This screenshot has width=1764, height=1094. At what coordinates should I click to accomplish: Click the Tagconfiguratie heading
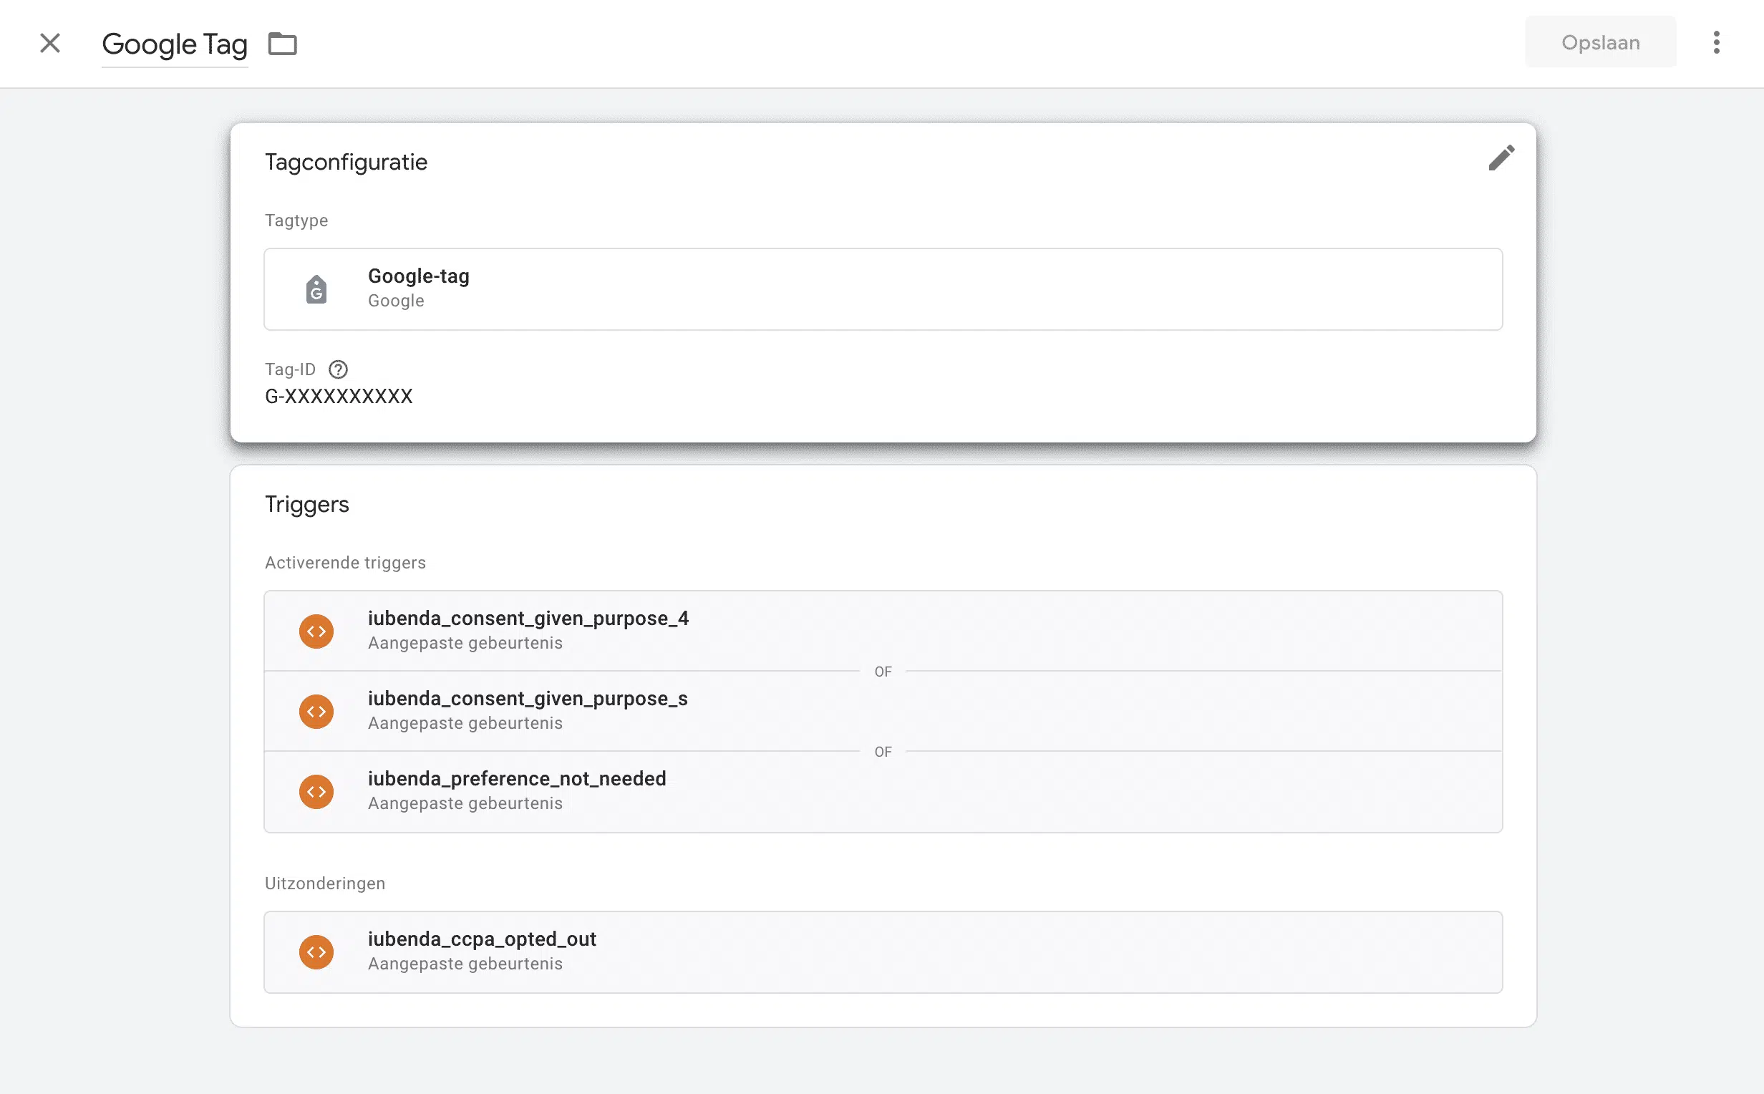pyautogui.click(x=346, y=162)
